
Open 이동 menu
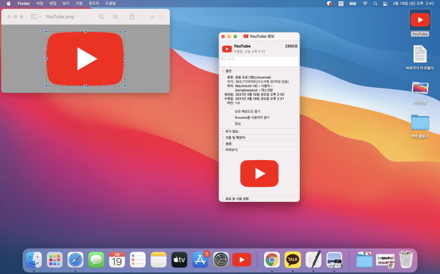pos(79,4)
